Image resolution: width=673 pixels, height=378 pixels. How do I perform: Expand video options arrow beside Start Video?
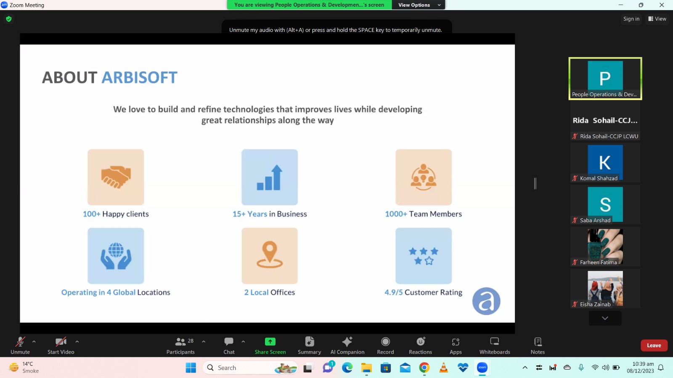(77, 341)
